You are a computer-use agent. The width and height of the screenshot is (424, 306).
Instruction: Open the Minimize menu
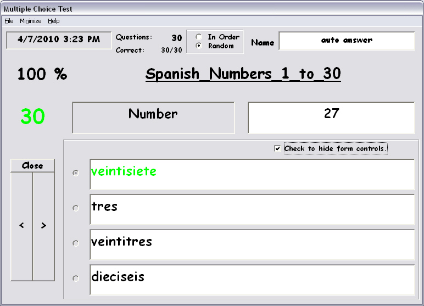(30, 21)
